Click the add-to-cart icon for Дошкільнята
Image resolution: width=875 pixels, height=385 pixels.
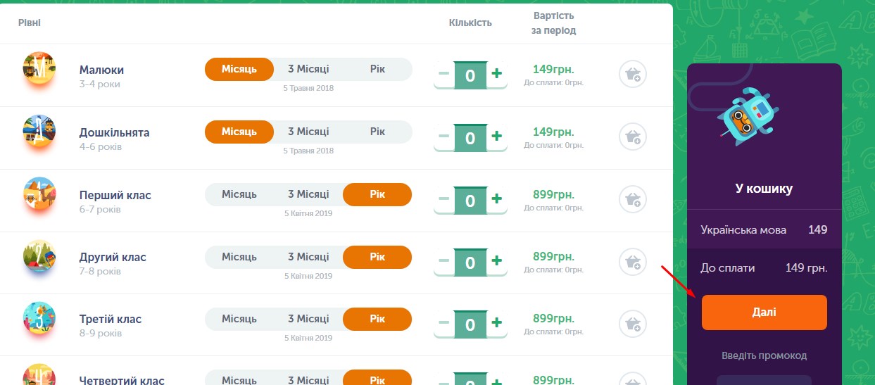click(633, 137)
